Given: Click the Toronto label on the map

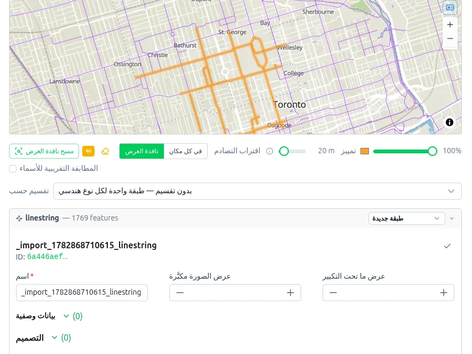Looking at the screenshot, I should pyautogui.click(x=289, y=105).
